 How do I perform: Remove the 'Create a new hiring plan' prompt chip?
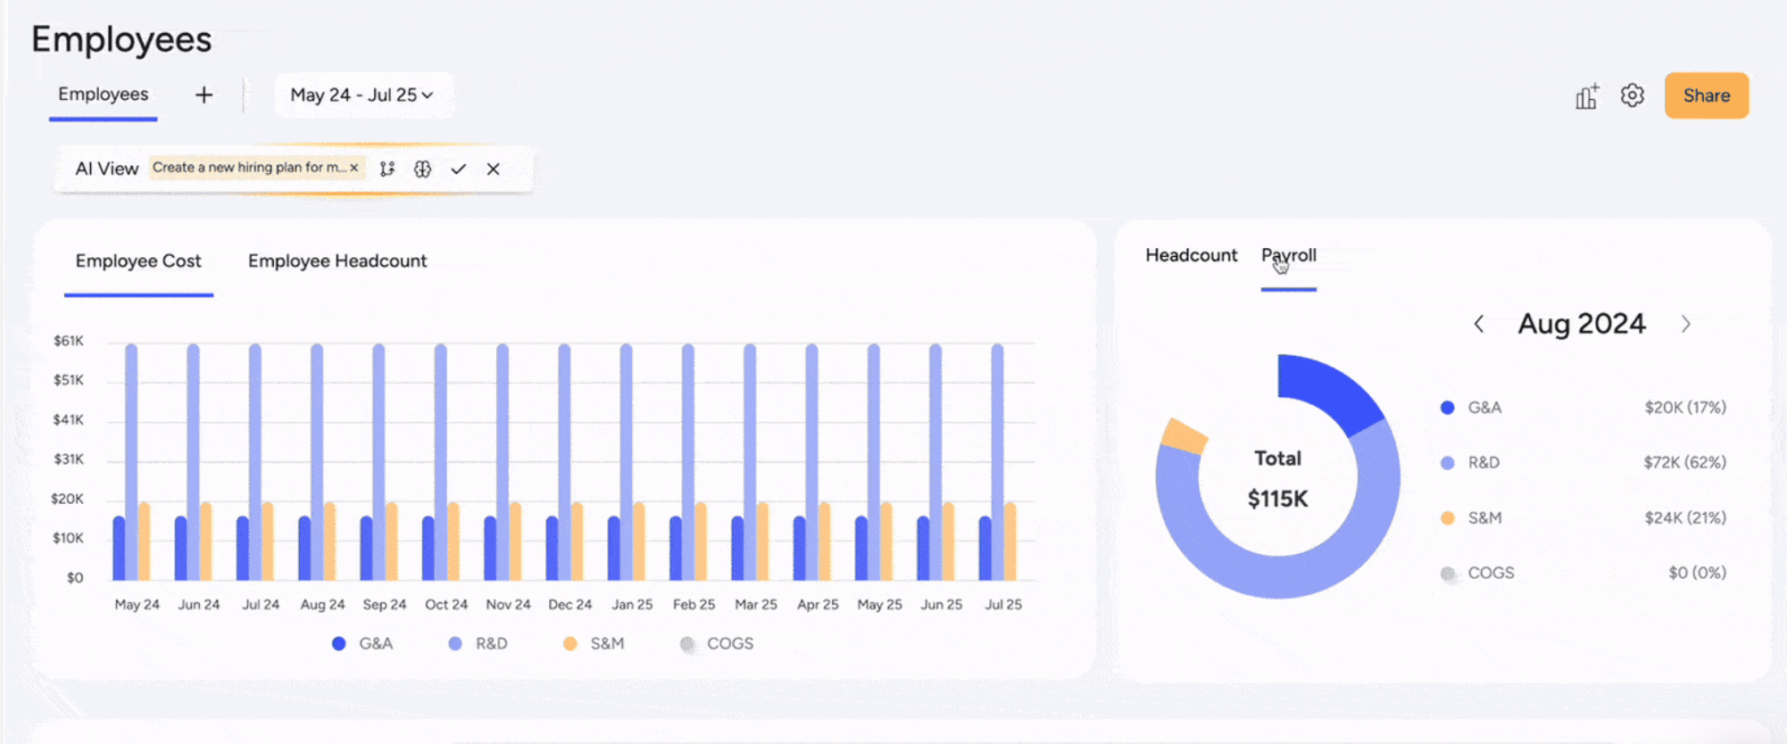coord(354,168)
